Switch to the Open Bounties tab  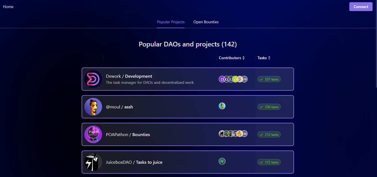(x=206, y=22)
